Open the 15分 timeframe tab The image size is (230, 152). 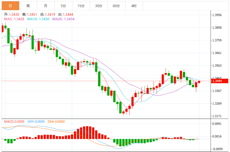[81, 6]
